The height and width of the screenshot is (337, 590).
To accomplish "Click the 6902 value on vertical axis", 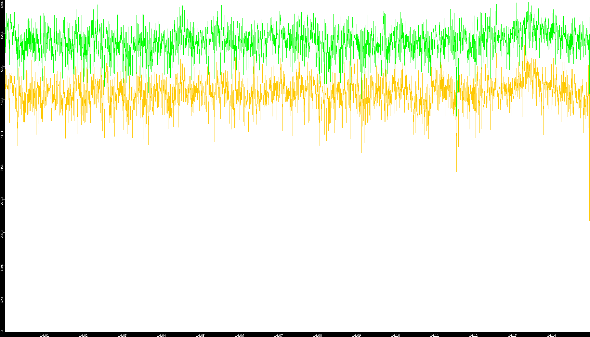I will pos(2,4).
